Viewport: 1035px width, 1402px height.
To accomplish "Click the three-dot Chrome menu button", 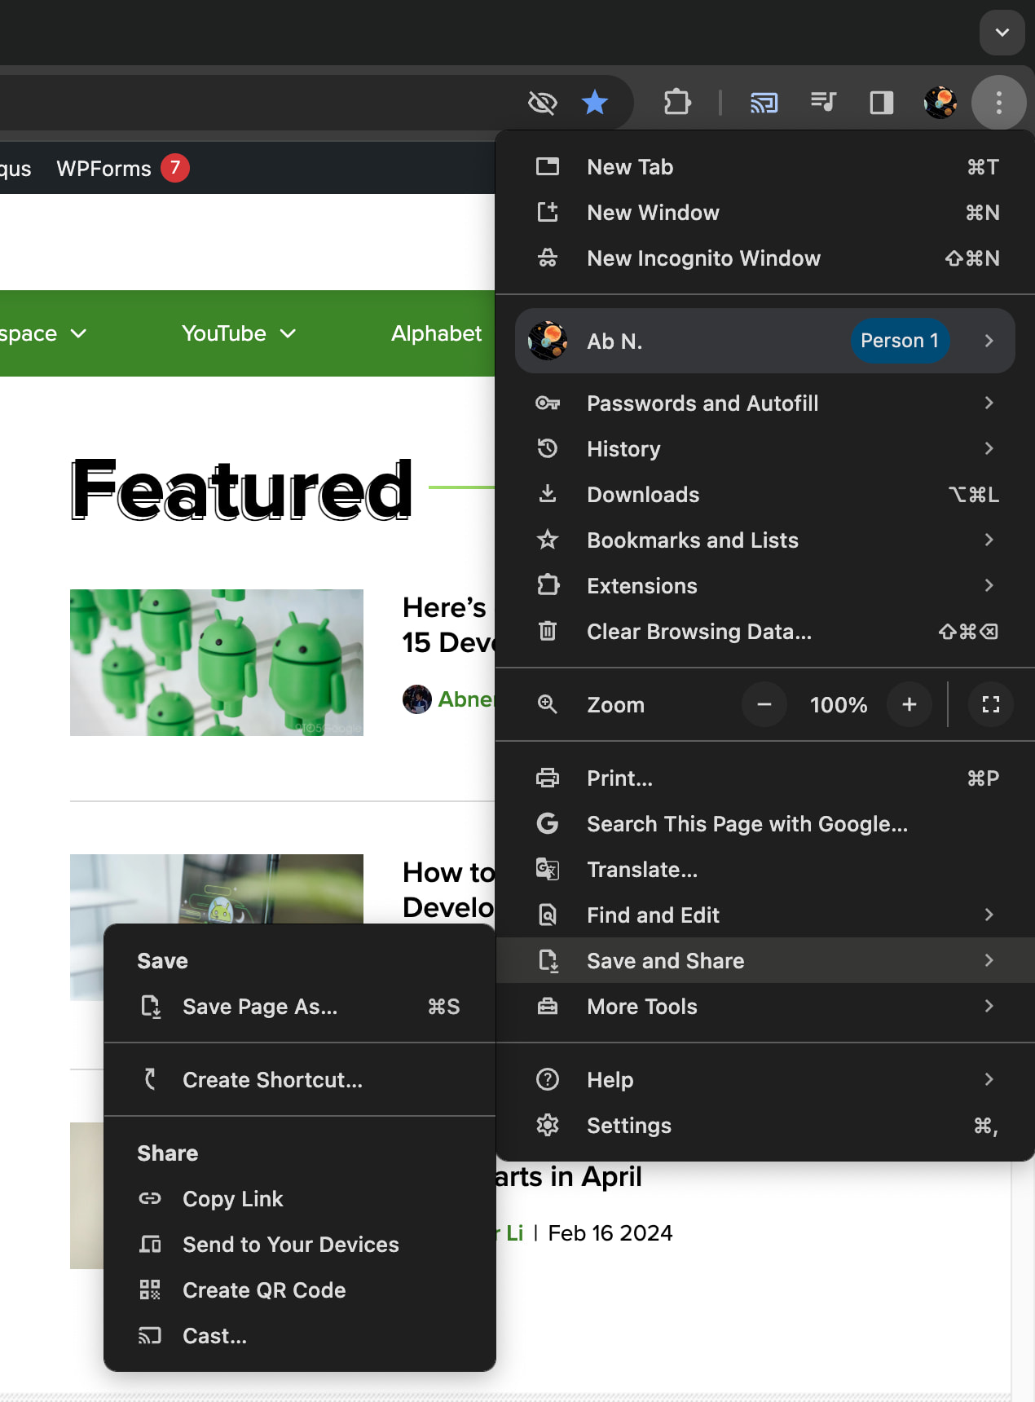I will point(998,103).
